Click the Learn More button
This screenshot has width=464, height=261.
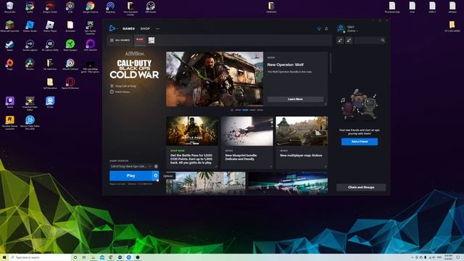pos(295,99)
